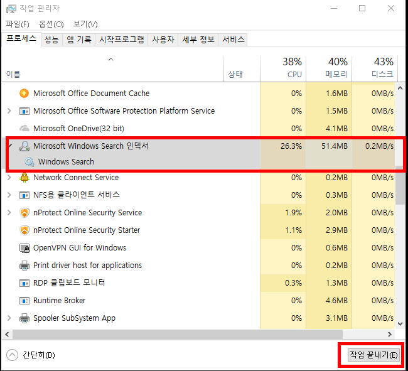
Task: Click the 26.3% CPU value of Windows Search
Action: (x=291, y=146)
